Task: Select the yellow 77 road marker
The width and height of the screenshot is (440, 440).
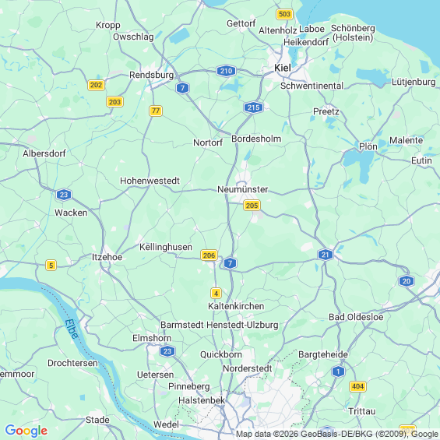Action: (x=156, y=111)
